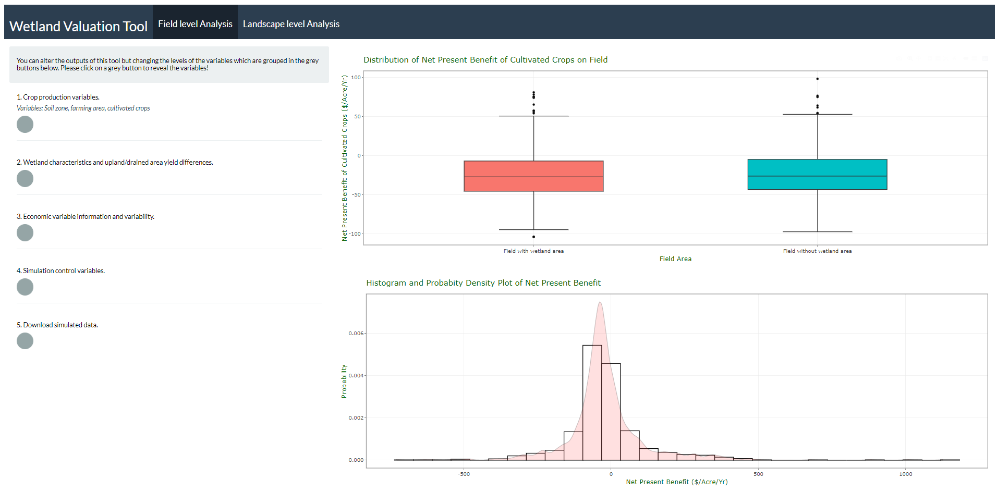The width and height of the screenshot is (997, 491).
Task: Click the grey instruction info box text
Action: pyautogui.click(x=167, y=64)
